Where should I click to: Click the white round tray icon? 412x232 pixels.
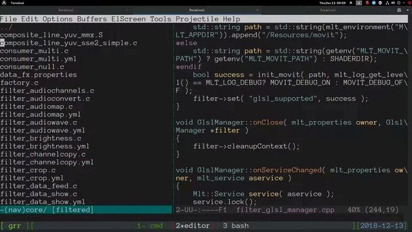pos(380,3)
